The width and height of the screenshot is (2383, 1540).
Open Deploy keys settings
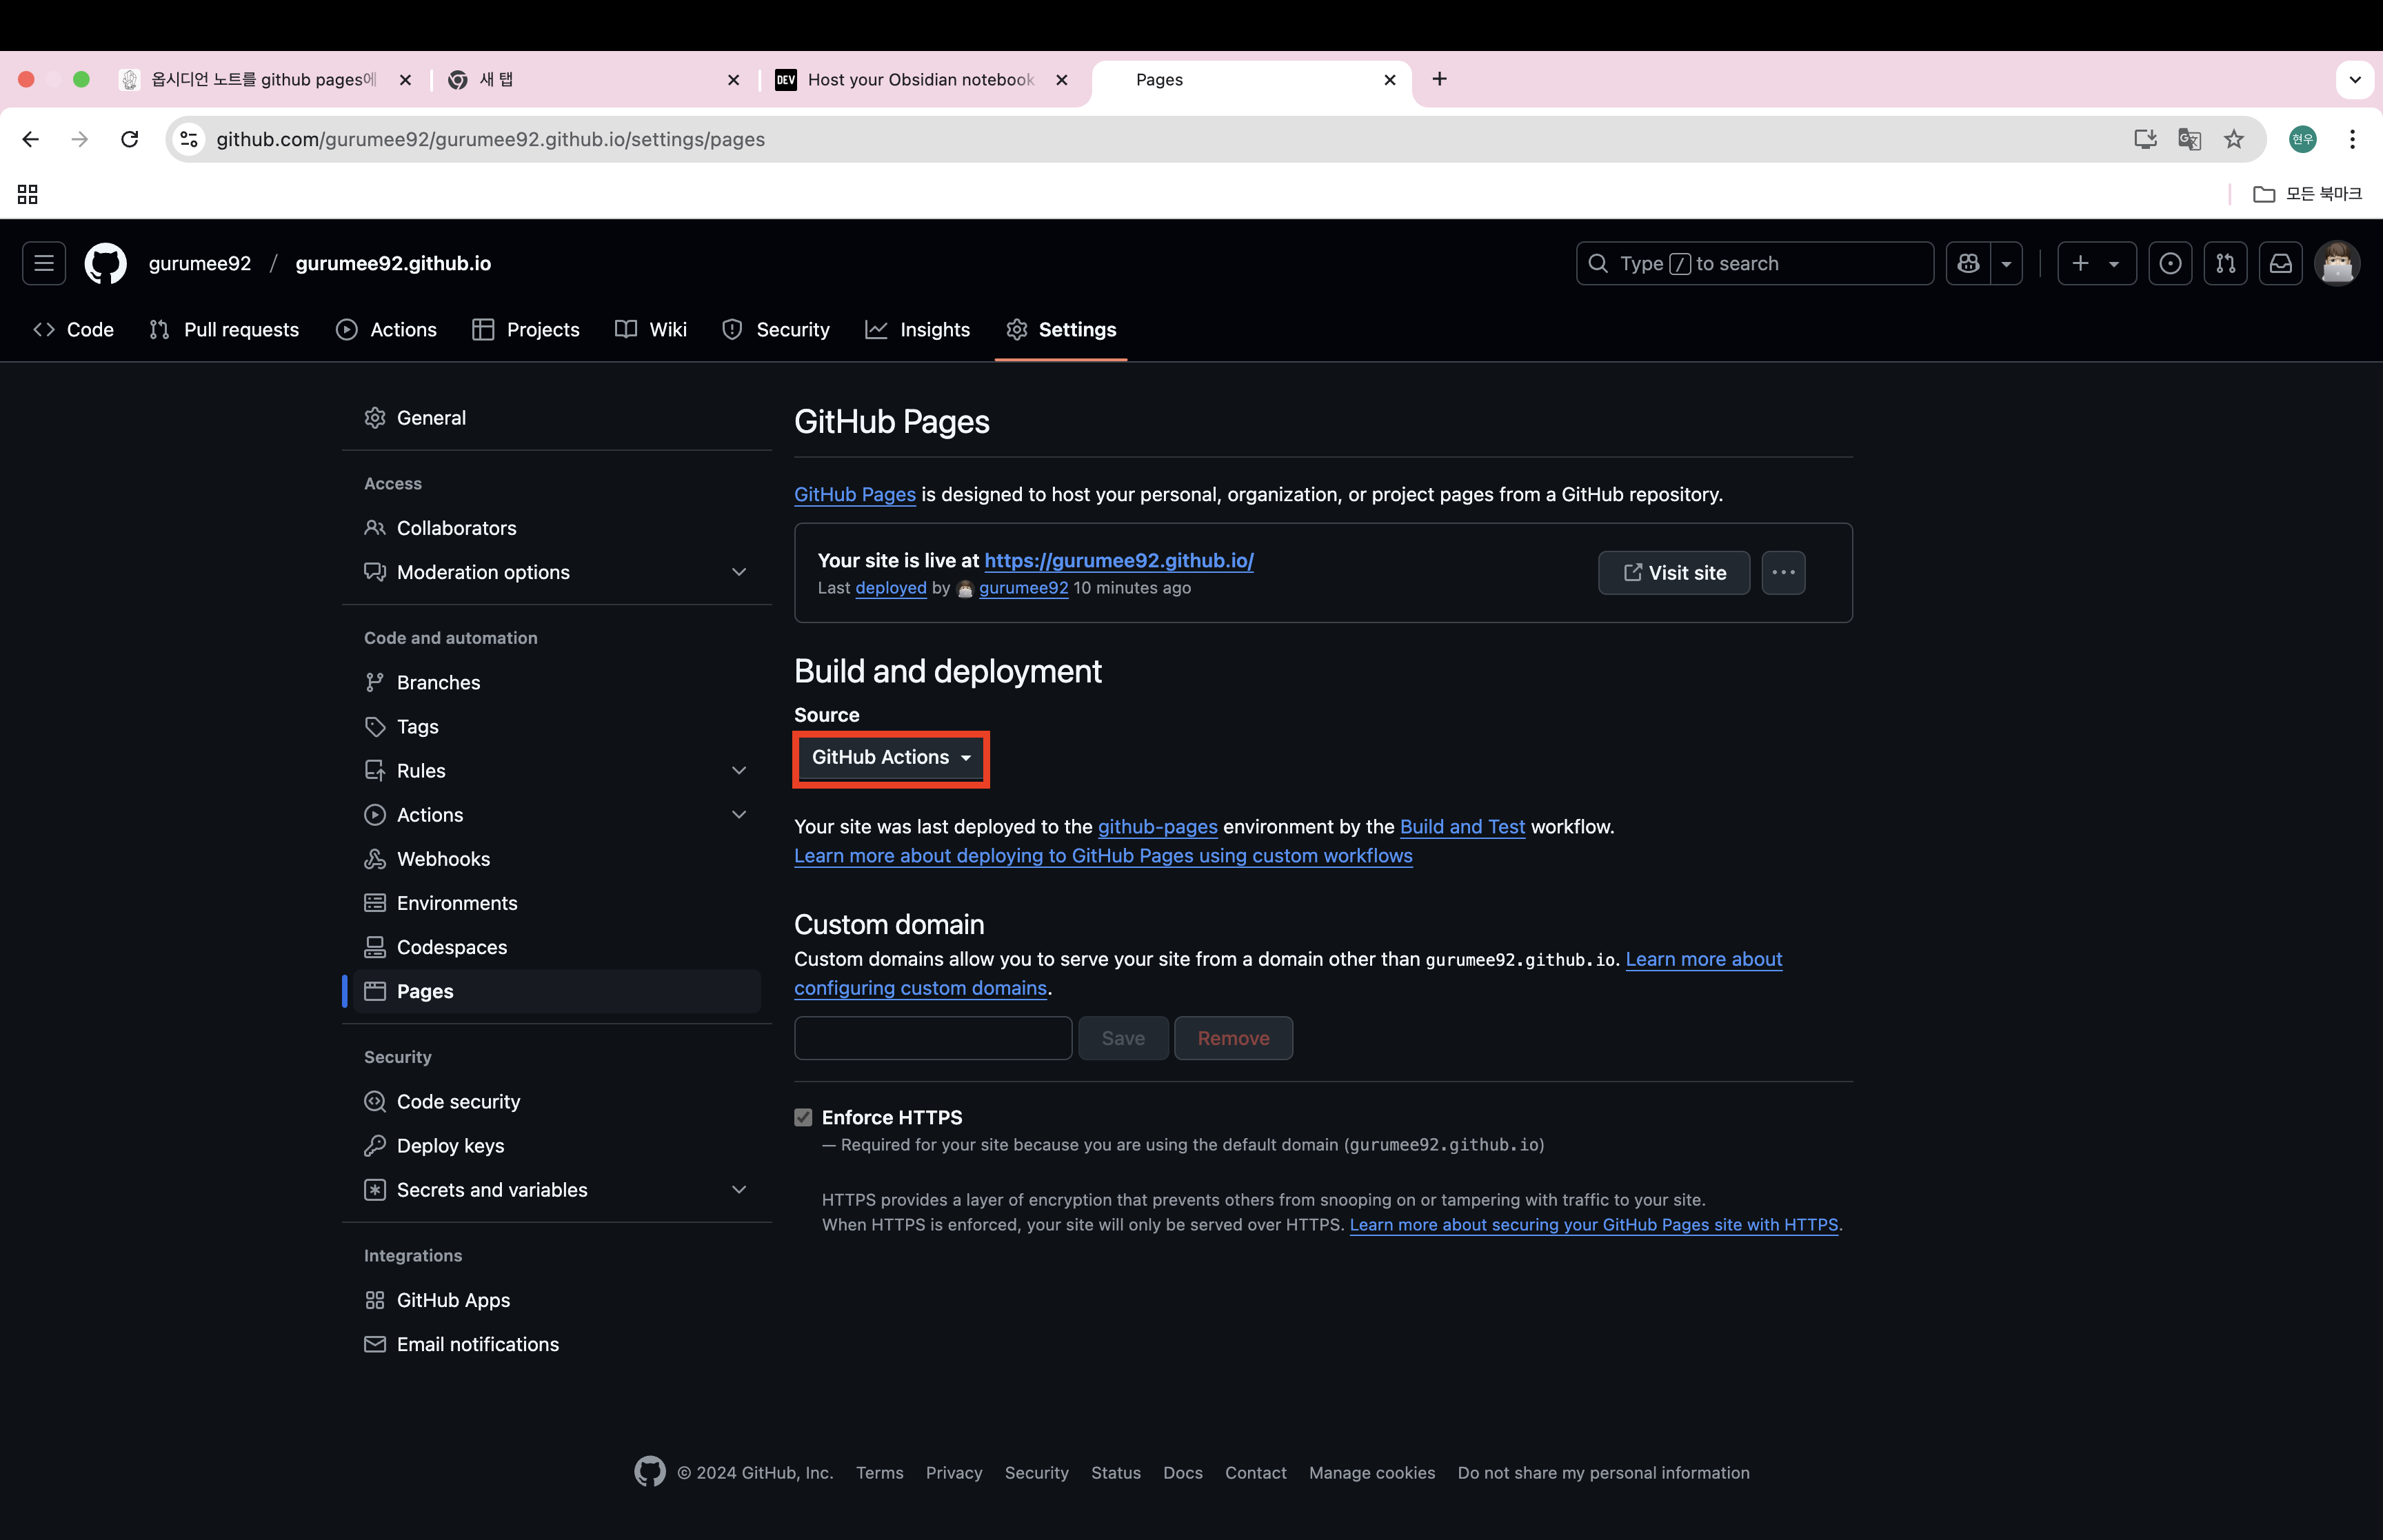pyautogui.click(x=557, y=1145)
